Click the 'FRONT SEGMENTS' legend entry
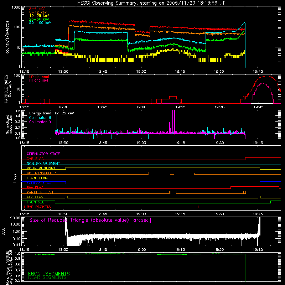 49,274
